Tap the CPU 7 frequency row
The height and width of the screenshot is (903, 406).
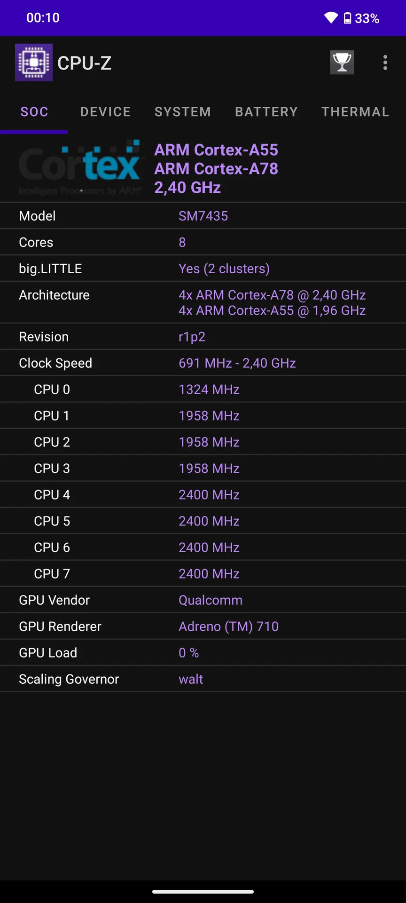(203, 574)
